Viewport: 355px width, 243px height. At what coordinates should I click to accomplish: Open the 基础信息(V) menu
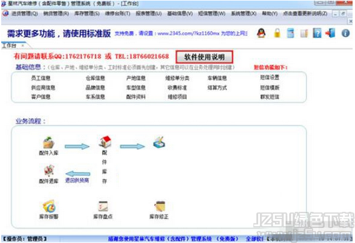180,14
